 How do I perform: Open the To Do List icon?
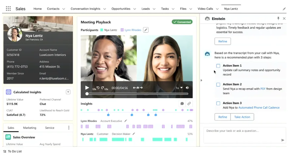pos(5,151)
